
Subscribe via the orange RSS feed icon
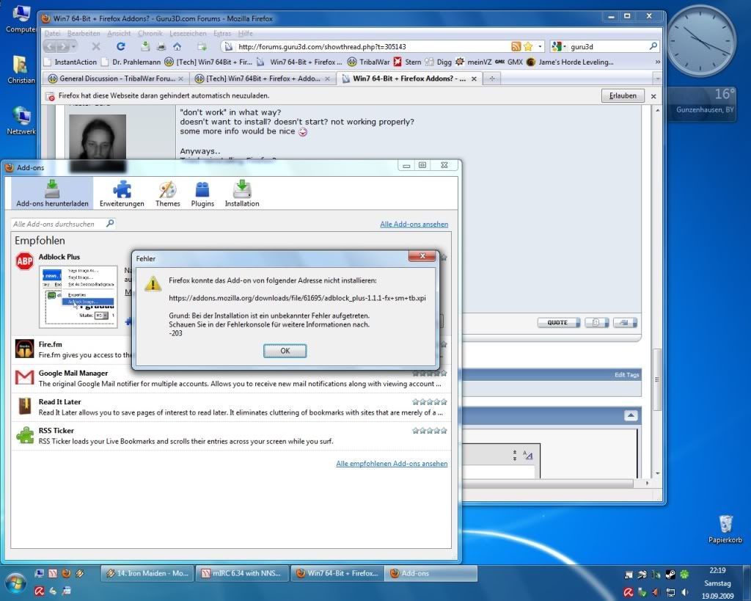[516, 46]
